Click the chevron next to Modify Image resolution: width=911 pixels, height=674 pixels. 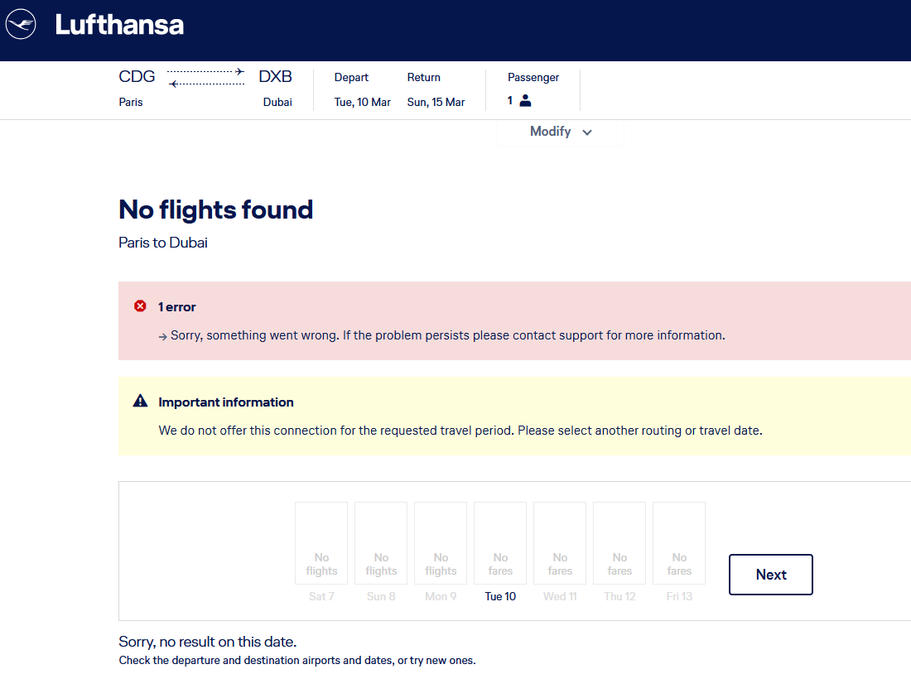tap(587, 132)
